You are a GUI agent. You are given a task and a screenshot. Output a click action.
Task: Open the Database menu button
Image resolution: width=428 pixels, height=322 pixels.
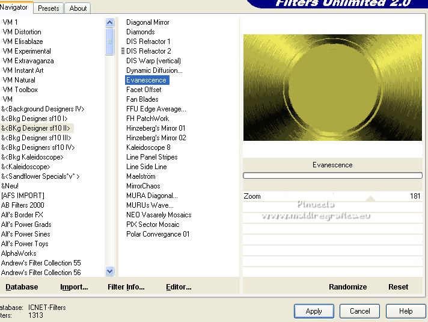tap(22, 286)
